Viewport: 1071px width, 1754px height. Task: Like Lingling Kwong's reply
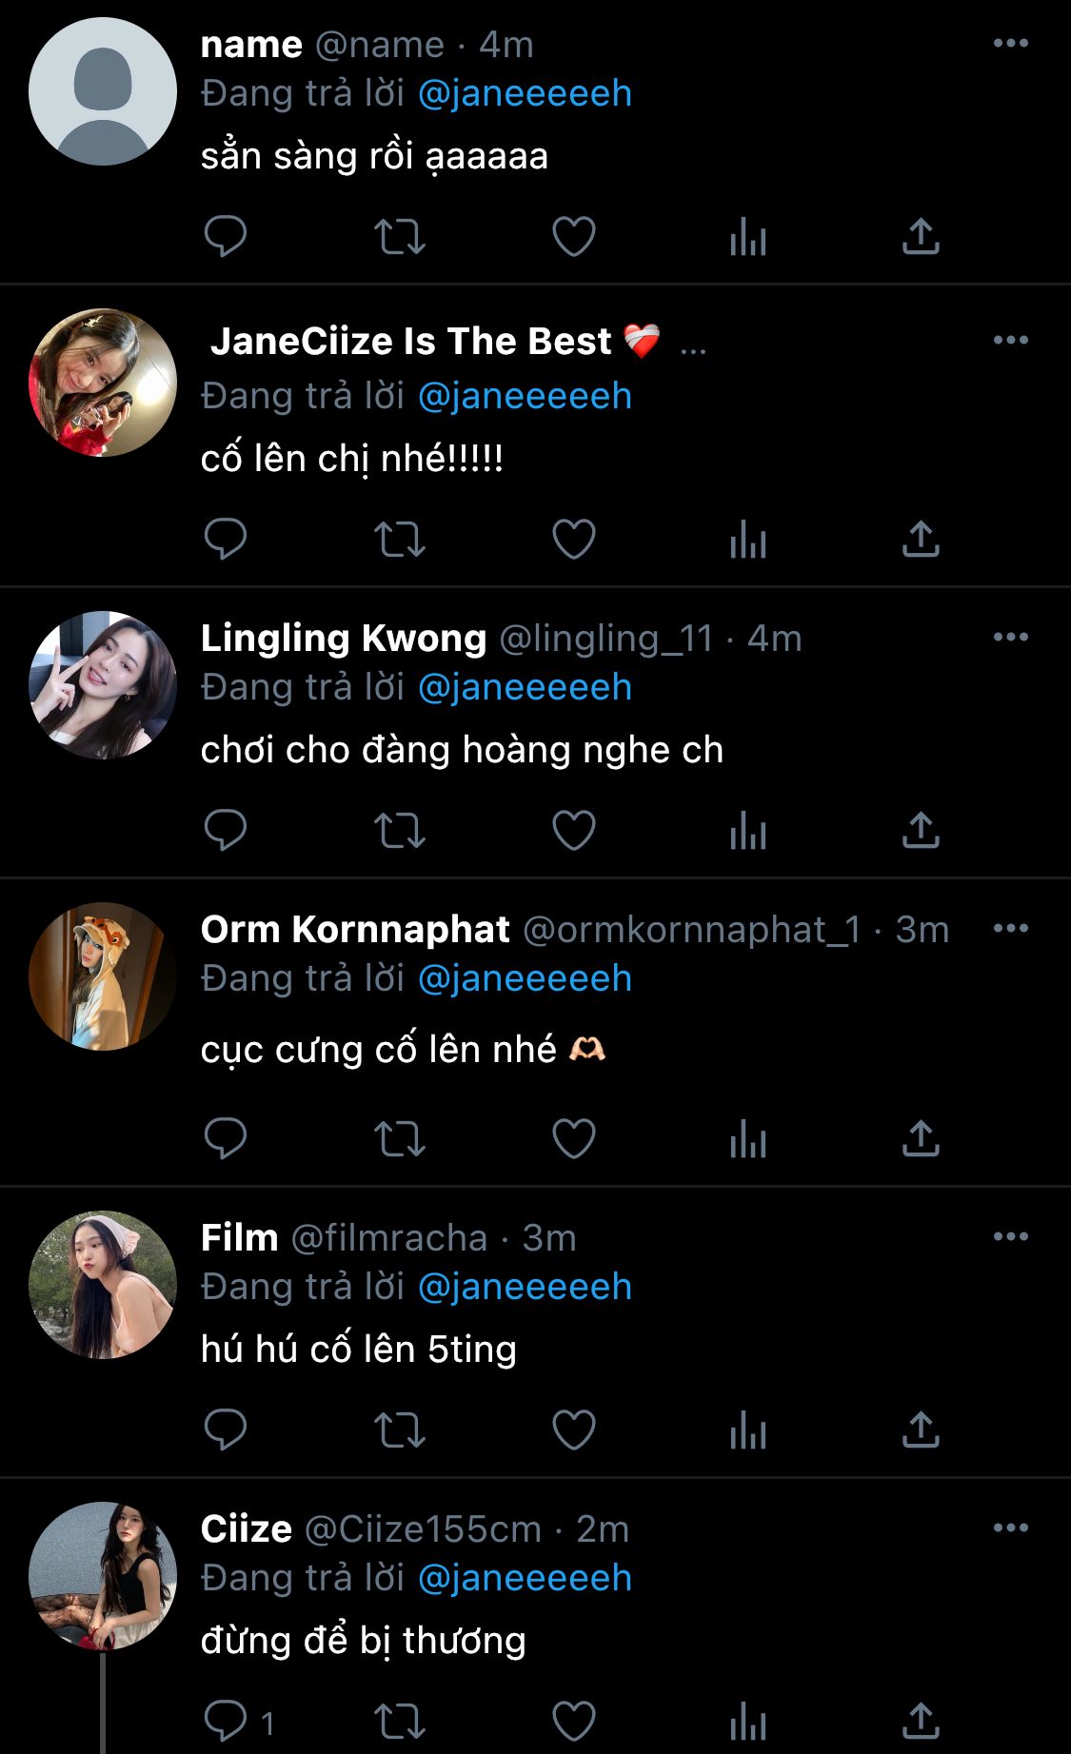click(574, 831)
